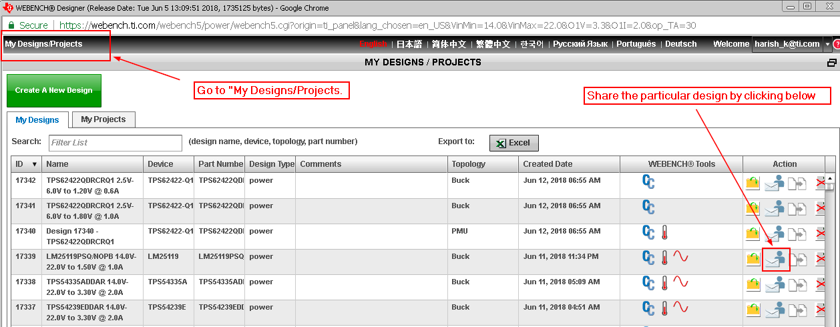Launch electrical simulation waveform for design 17339
840x327 pixels.
click(680, 258)
